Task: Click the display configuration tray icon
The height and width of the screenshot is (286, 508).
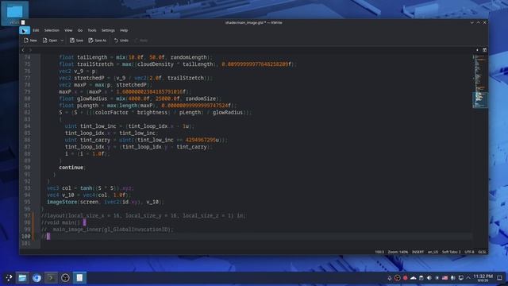Action: (460, 278)
